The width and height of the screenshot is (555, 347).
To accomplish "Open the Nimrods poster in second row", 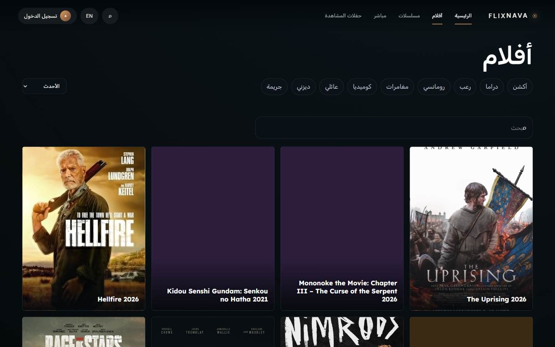I will click(x=342, y=332).
